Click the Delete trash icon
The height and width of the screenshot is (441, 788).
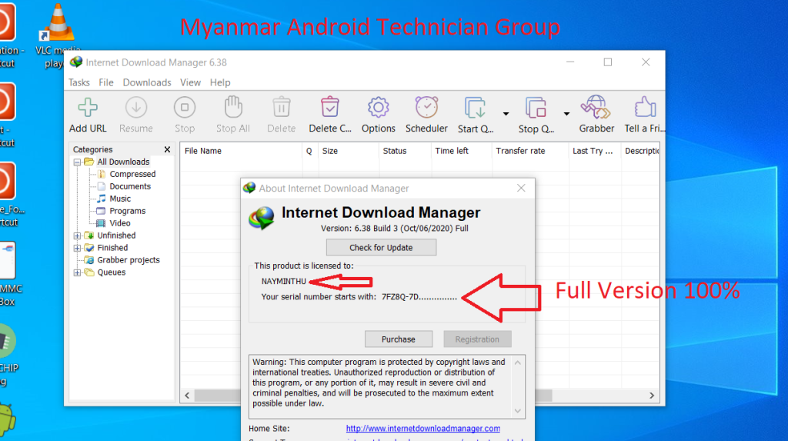(282, 107)
